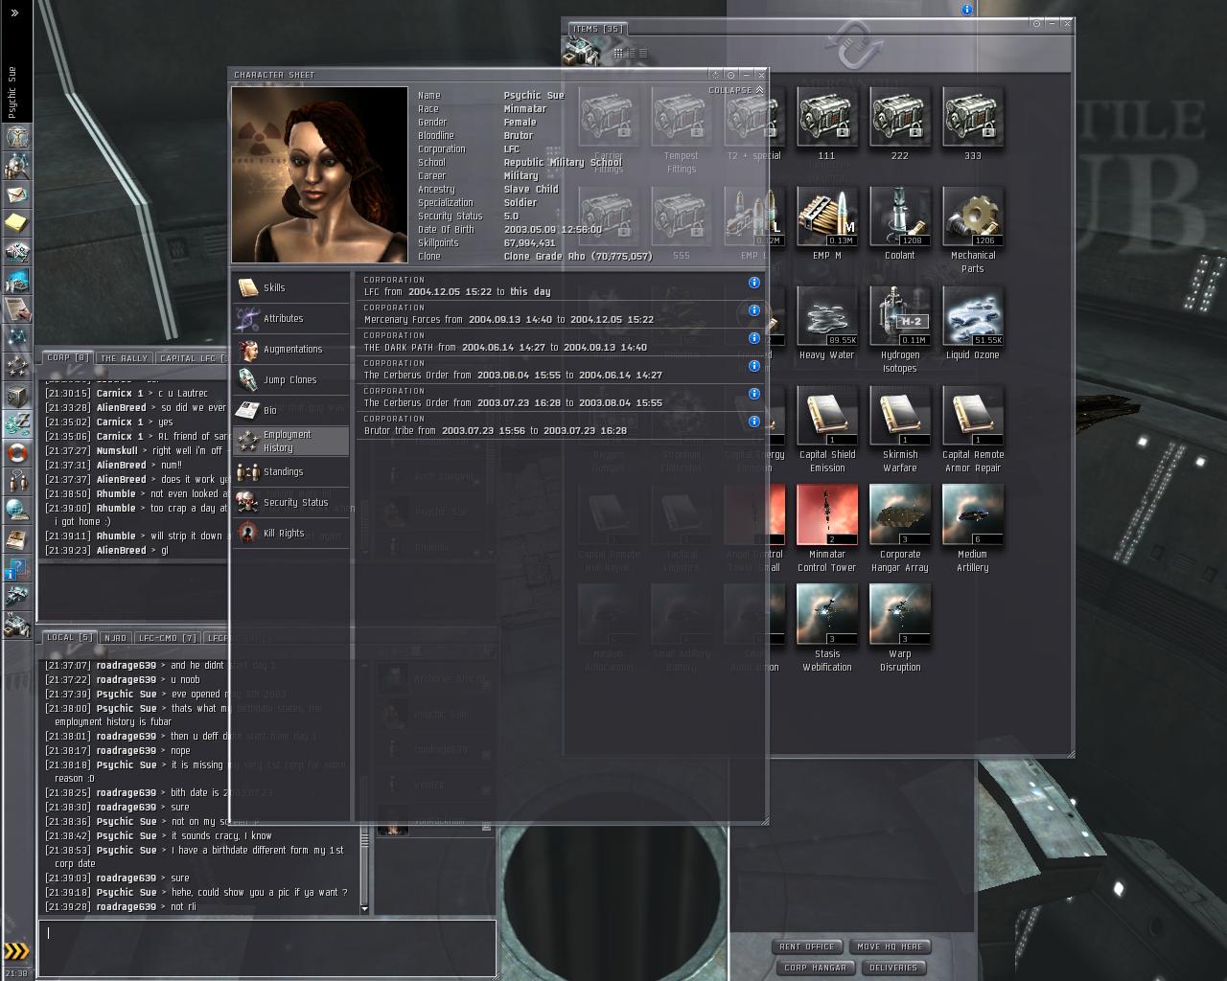Open the Augmentations section
Screen dimensions: 1227x981
coord(290,349)
